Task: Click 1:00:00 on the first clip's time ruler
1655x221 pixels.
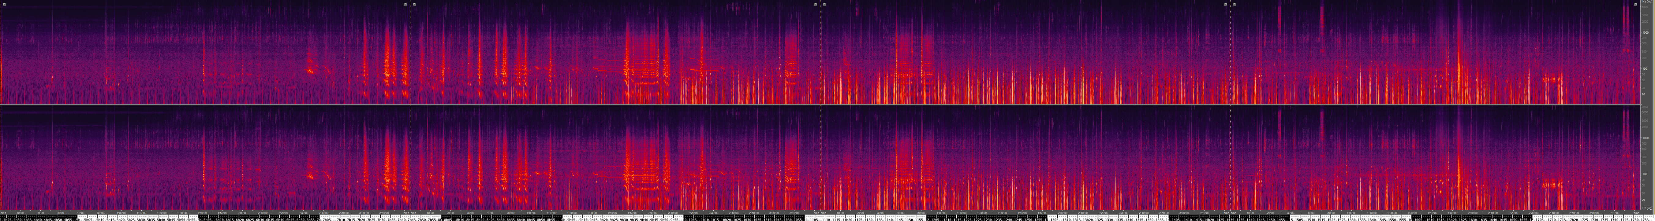Action: click(x=121, y=213)
